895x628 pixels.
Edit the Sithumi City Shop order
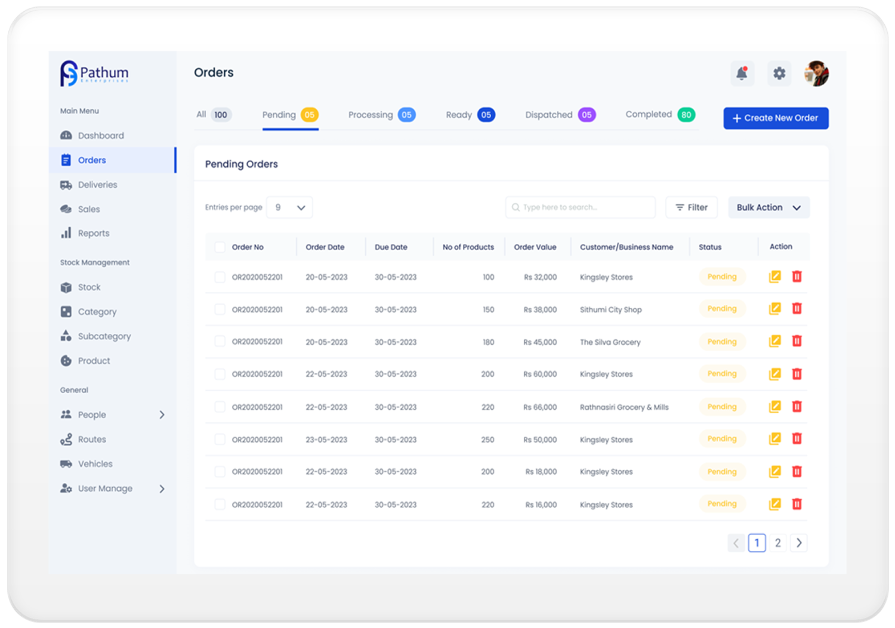point(774,309)
